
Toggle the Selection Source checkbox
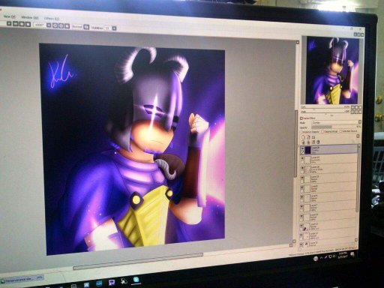[340, 131]
